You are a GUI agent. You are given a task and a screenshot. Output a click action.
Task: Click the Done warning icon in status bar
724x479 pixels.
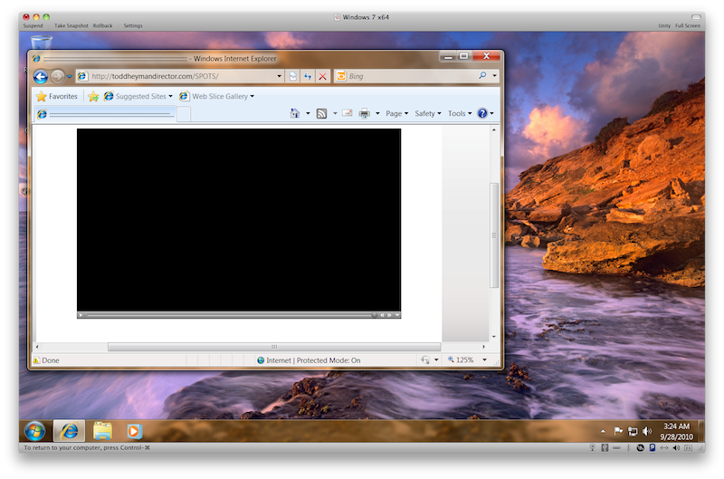tap(36, 360)
